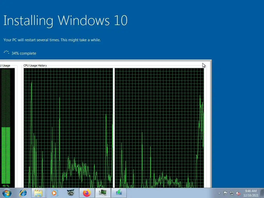
Task: Select the Task Manager taskbar button
Action: click(x=103, y=193)
